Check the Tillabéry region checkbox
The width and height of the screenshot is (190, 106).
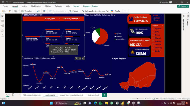tap(153, 48)
